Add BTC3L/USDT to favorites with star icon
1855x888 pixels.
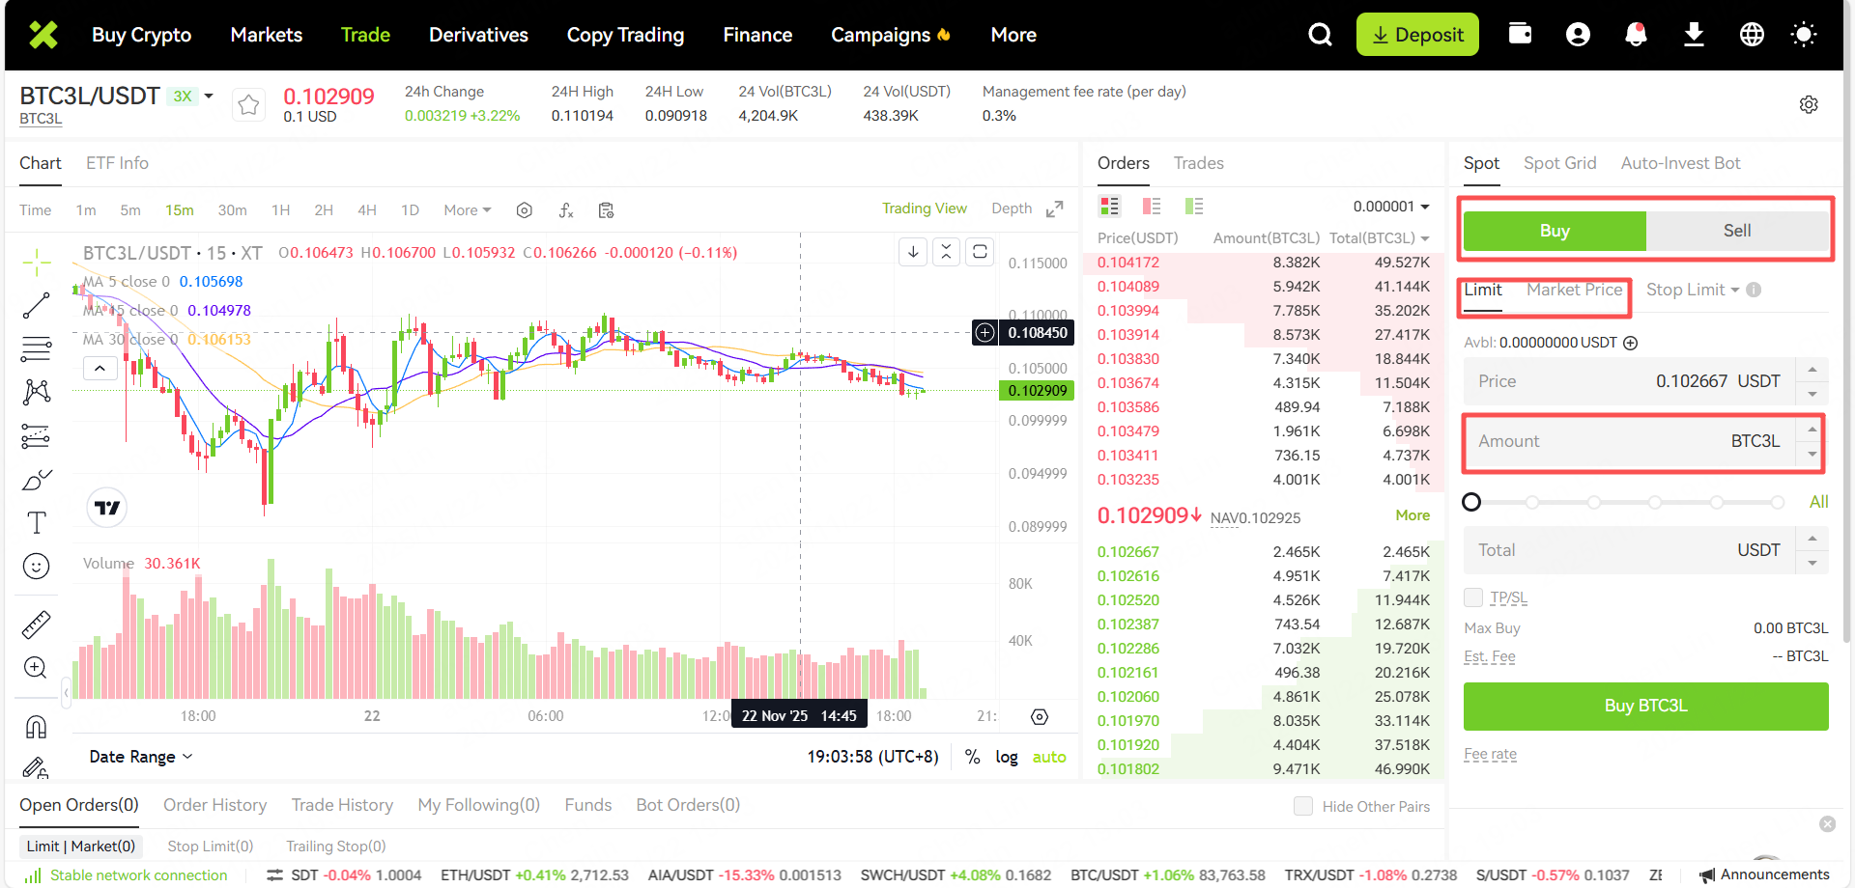(248, 104)
